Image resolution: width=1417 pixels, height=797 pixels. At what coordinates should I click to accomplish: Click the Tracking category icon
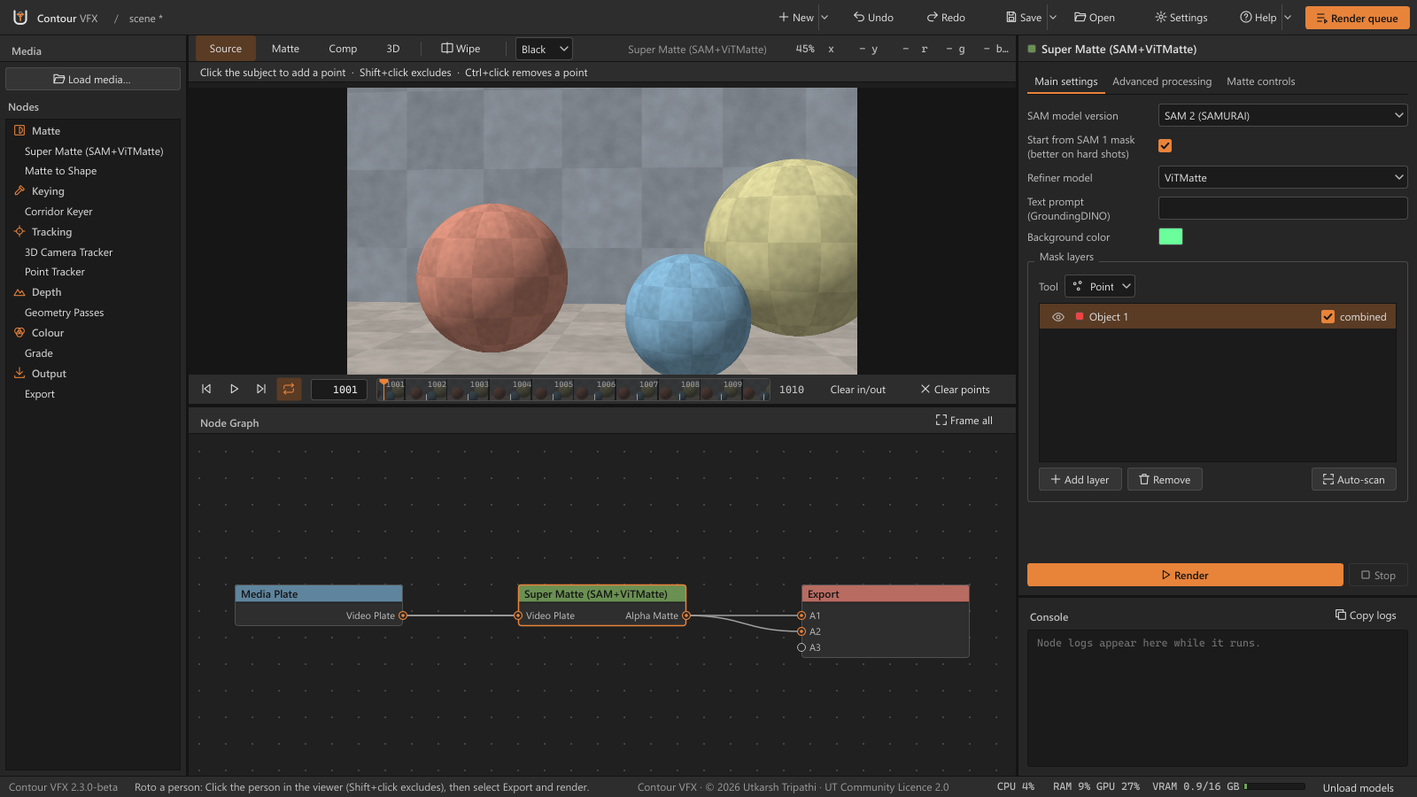[x=19, y=231]
